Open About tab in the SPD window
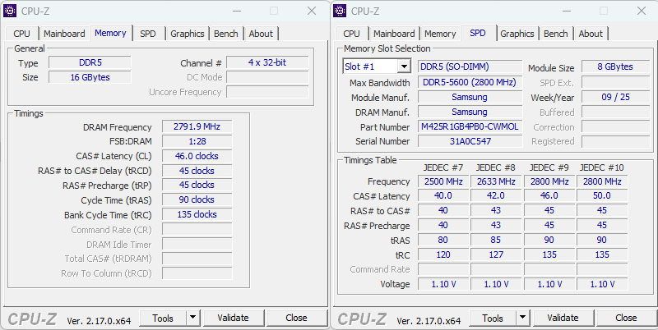The image size is (658, 330). [x=591, y=34]
